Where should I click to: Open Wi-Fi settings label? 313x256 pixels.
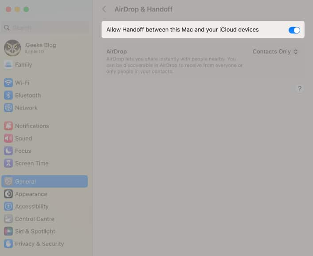22,83
